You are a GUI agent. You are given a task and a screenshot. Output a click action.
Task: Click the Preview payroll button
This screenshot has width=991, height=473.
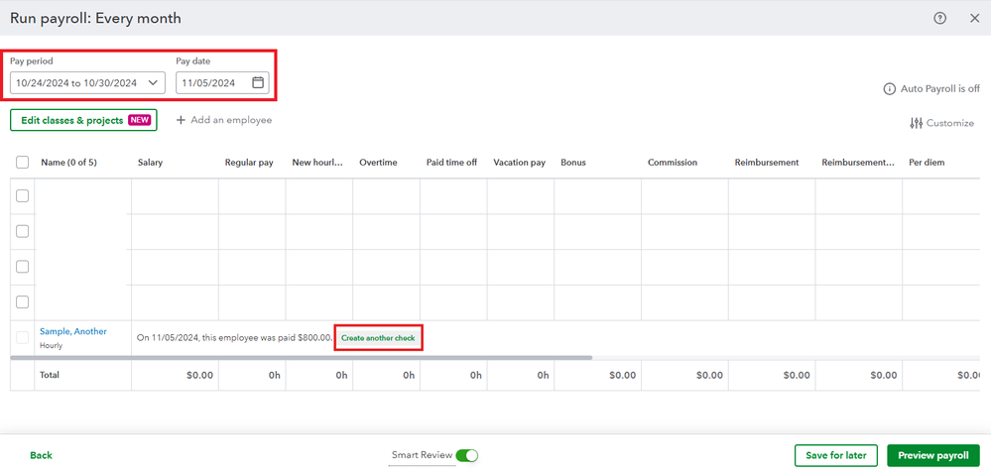coord(933,455)
